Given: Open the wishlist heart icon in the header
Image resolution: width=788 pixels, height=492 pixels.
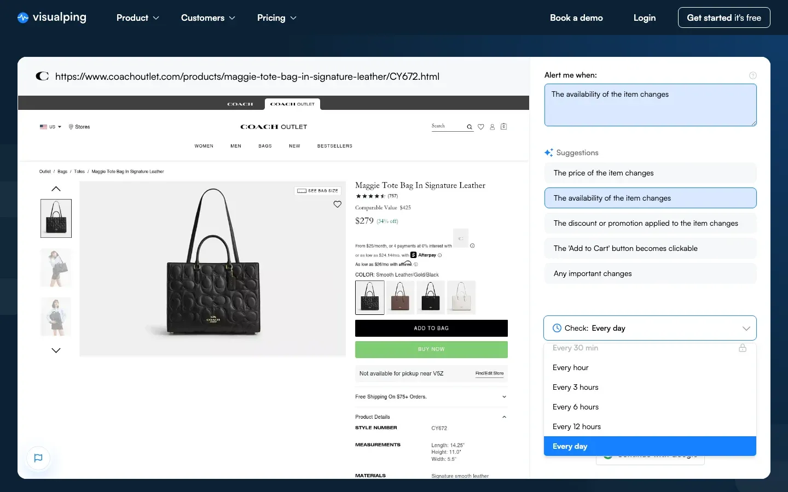Looking at the screenshot, I should tap(481, 127).
